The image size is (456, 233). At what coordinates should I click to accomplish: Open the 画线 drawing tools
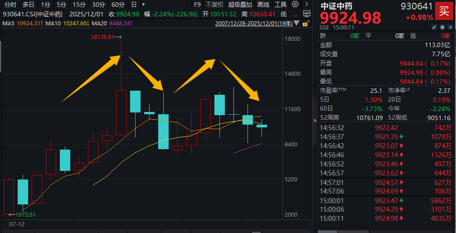[x=263, y=5]
